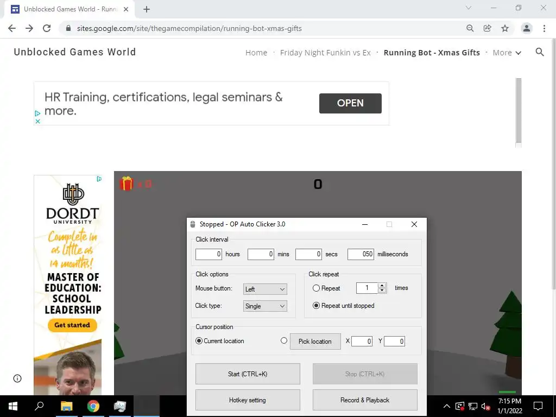Go to Home in site navigation
Viewport: 556px width, 417px height.
point(256,53)
